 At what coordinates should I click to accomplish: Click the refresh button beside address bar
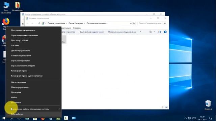tap(134, 23)
